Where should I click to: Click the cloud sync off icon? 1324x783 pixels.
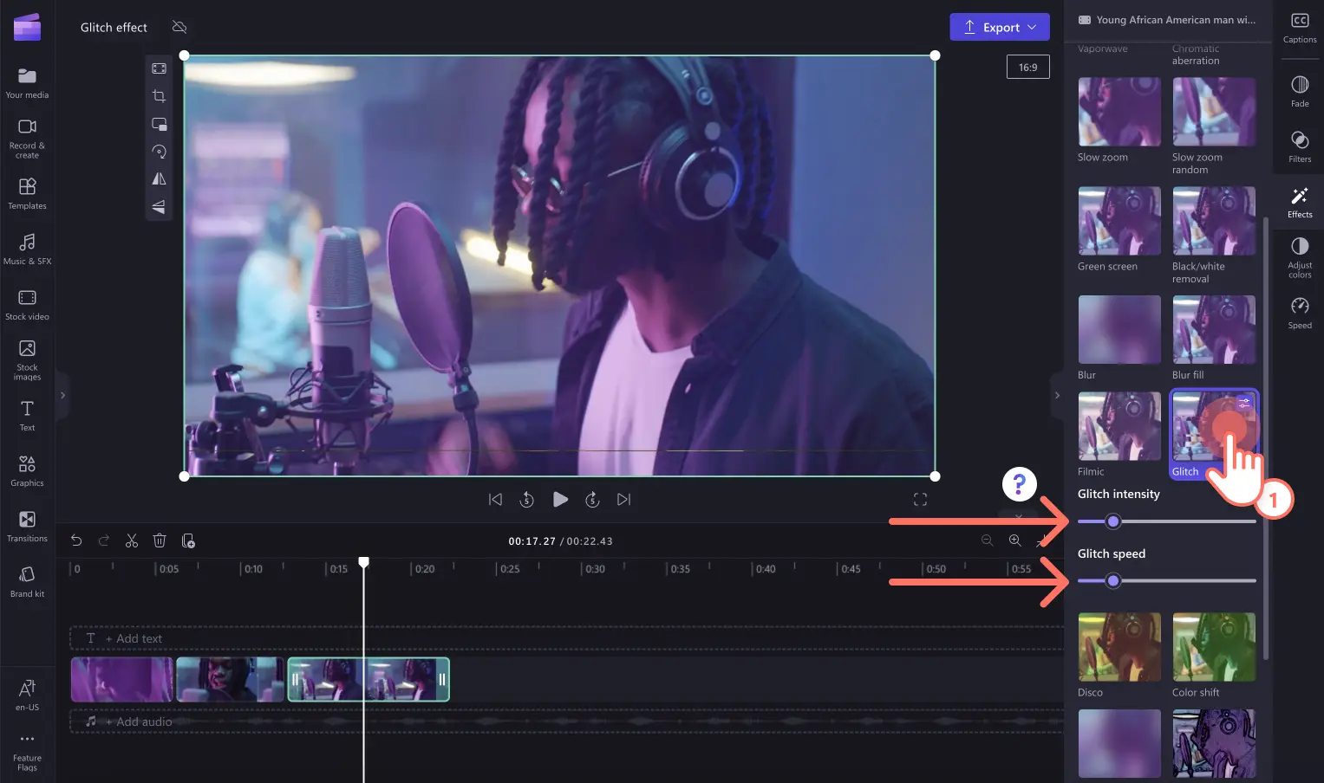pos(179,27)
